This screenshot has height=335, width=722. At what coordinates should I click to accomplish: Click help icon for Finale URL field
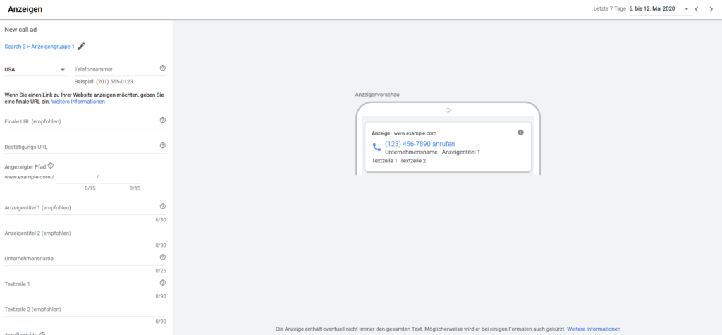(163, 121)
